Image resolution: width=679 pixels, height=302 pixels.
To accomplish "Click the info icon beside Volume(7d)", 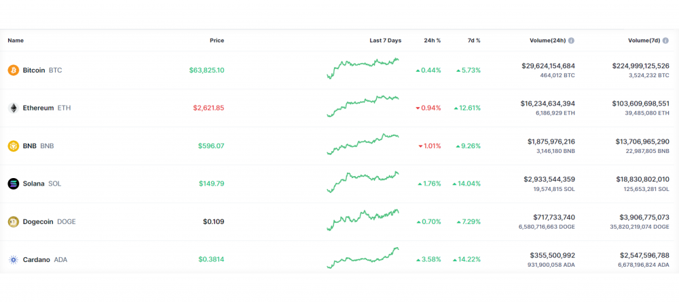I will click(x=666, y=41).
